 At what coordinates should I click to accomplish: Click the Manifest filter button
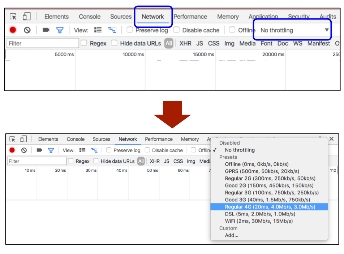318,43
